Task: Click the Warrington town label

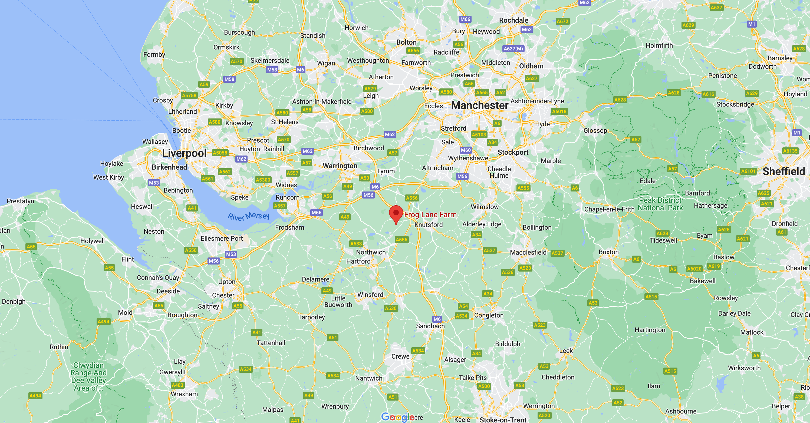Action: point(340,166)
